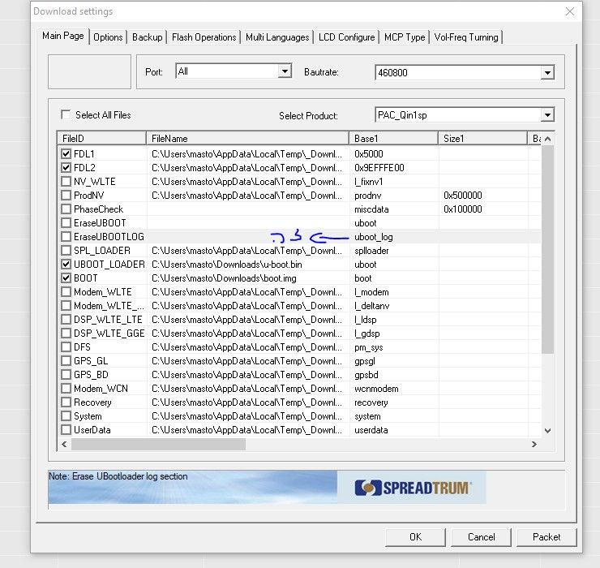Open the Select Product PAC_Qin1sp dropdown
This screenshot has height=568, width=600.
click(x=547, y=115)
